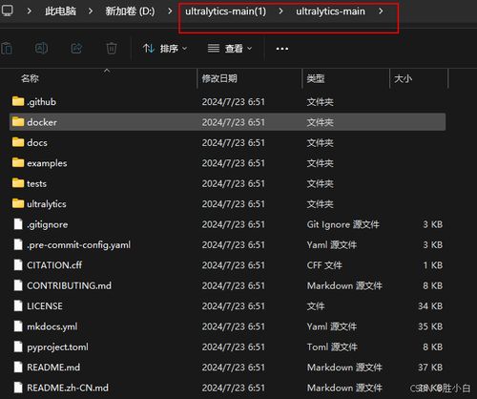
Task: Click the Toml 源文件 type cell
Action: pos(332,346)
